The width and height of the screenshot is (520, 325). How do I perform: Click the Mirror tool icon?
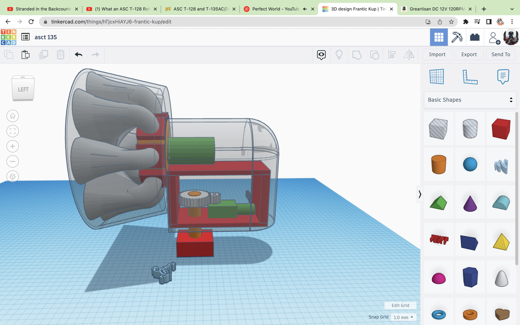pos(409,54)
